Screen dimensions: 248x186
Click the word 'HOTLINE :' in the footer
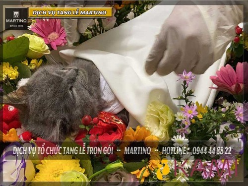click(x=175, y=151)
